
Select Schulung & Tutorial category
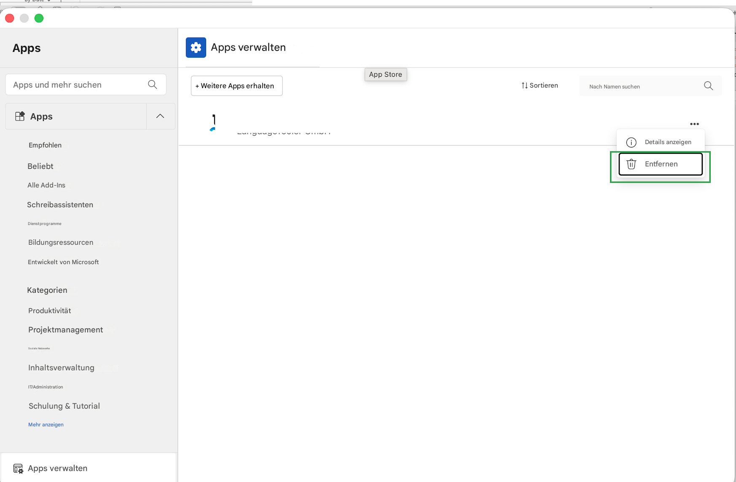pyautogui.click(x=64, y=406)
